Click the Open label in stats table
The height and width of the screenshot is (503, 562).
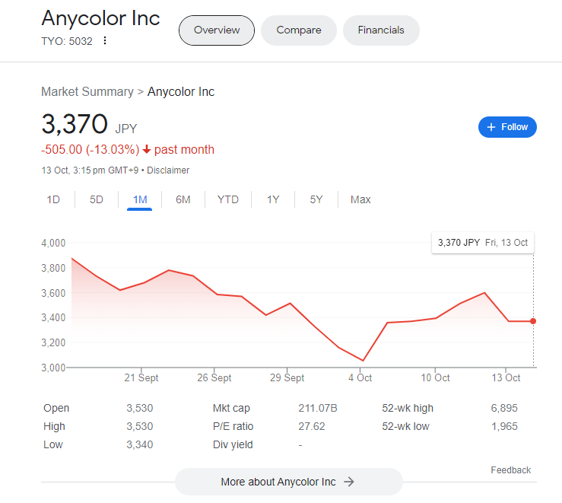(56, 408)
